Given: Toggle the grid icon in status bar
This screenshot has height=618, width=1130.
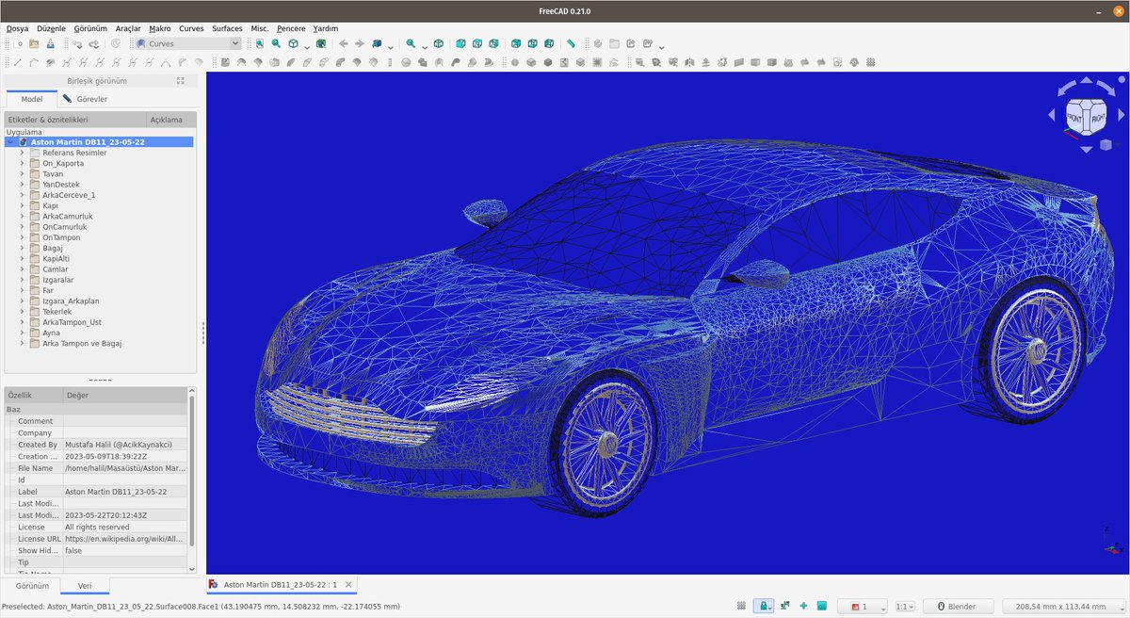Looking at the screenshot, I should click(741, 606).
